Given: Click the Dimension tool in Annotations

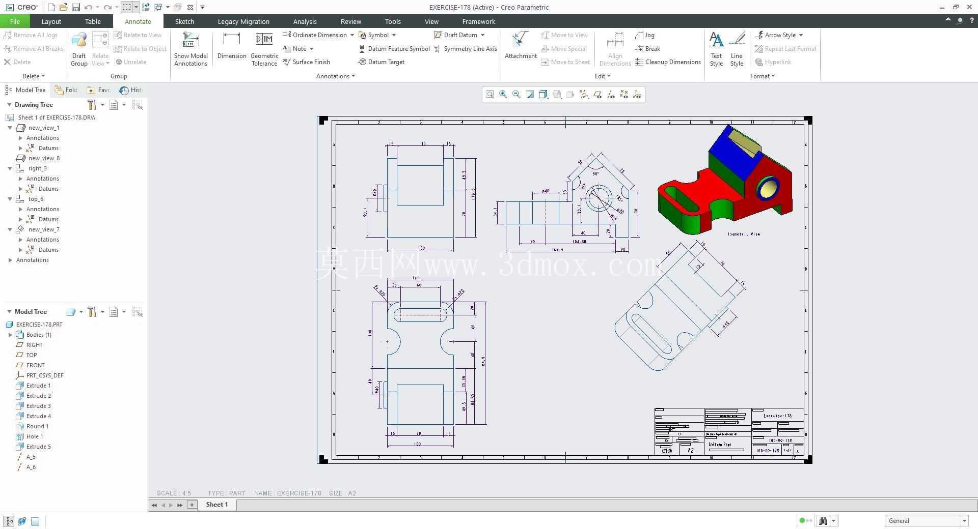Looking at the screenshot, I should (x=232, y=46).
